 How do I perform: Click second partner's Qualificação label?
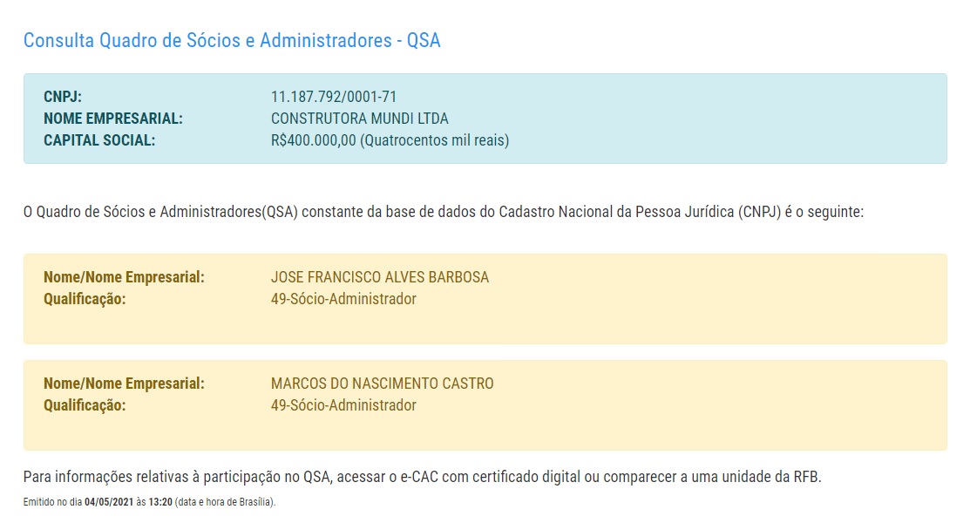[85, 405]
